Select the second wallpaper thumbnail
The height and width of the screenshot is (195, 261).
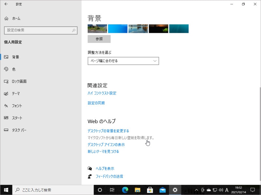[x=118, y=28]
